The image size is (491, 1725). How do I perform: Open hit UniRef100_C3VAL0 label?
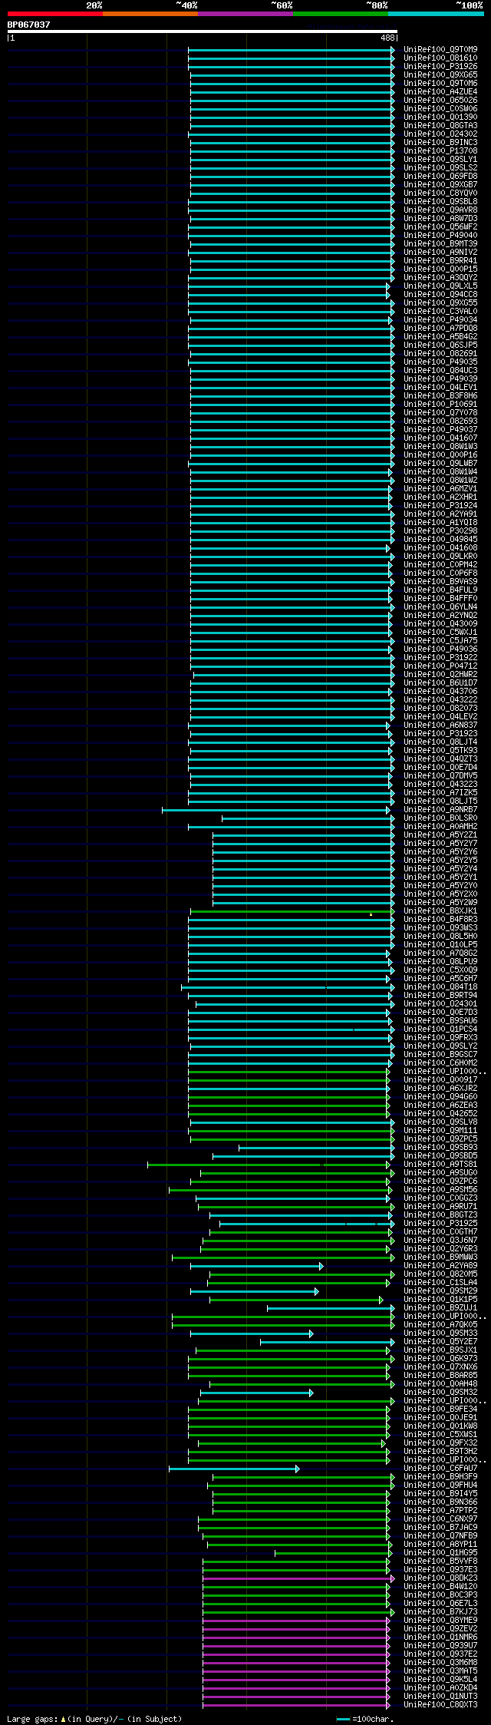440,312
